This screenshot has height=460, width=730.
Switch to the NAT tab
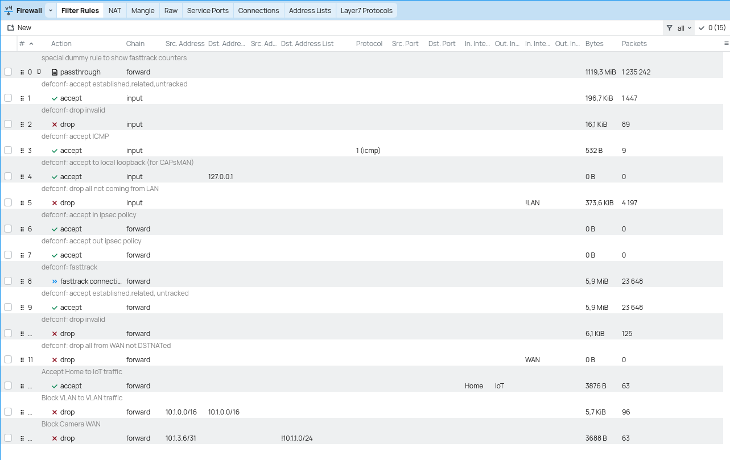click(x=114, y=10)
